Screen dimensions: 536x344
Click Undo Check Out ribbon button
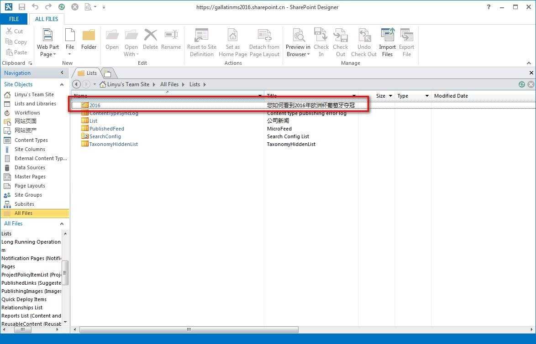[x=364, y=43]
